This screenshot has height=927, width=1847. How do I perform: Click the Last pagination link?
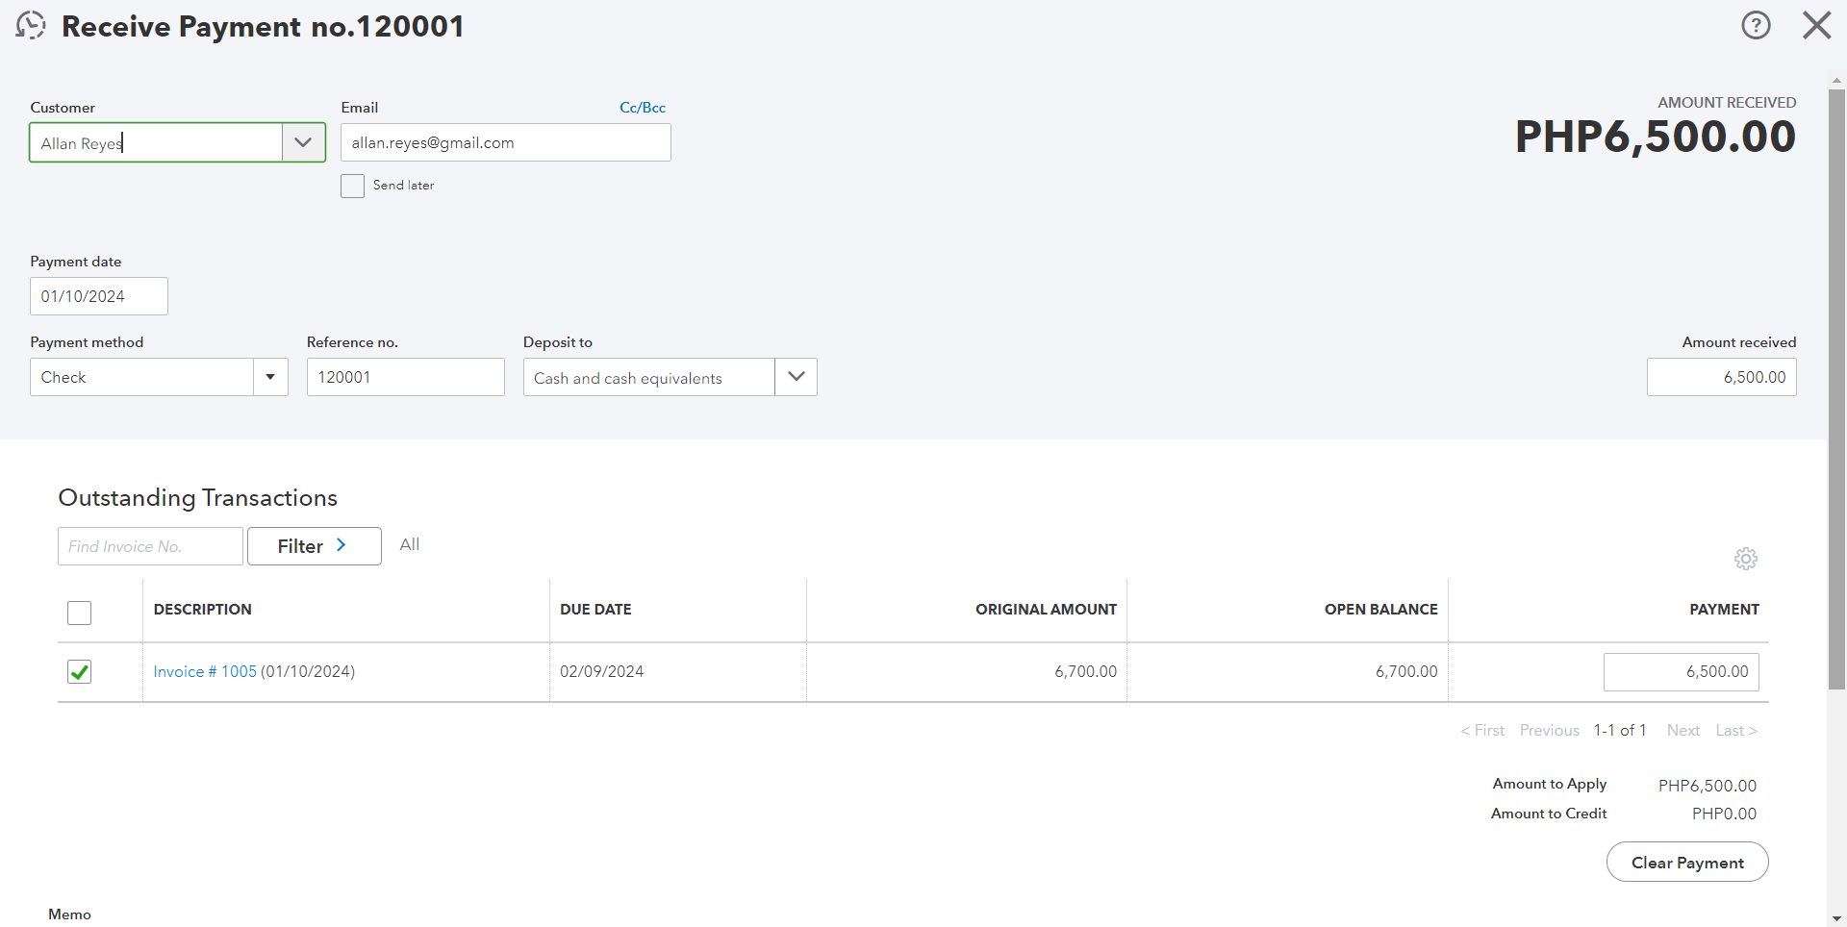coord(1736,731)
